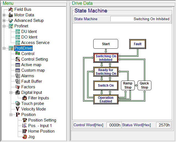Click the Control Word hex field
The width and height of the screenshot is (176, 142).
[114, 125]
